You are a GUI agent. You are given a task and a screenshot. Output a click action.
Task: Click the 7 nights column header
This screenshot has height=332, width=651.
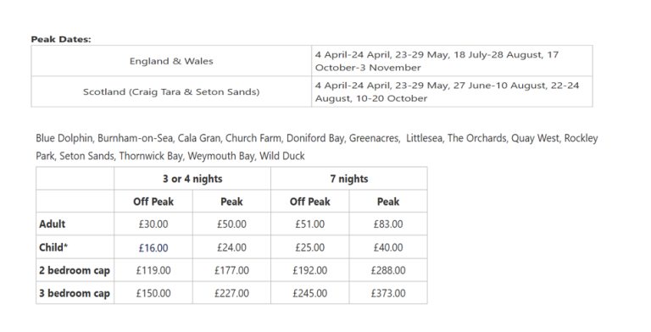tap(348, 179)
